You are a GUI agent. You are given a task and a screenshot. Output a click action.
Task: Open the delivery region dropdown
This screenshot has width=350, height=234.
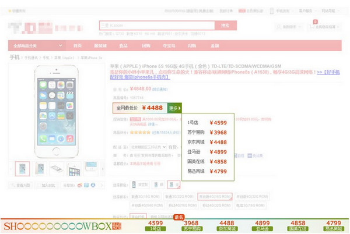click(148, 147)
